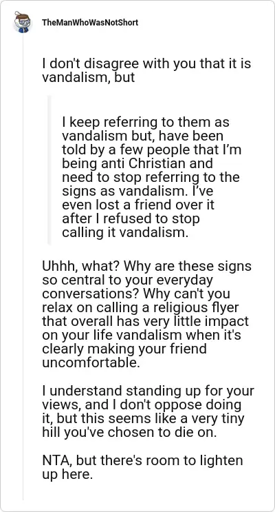Screen dimensions: 275x512
Task: Select the 'I don't disagree with you' opening line
Action: tap(146, 63)
